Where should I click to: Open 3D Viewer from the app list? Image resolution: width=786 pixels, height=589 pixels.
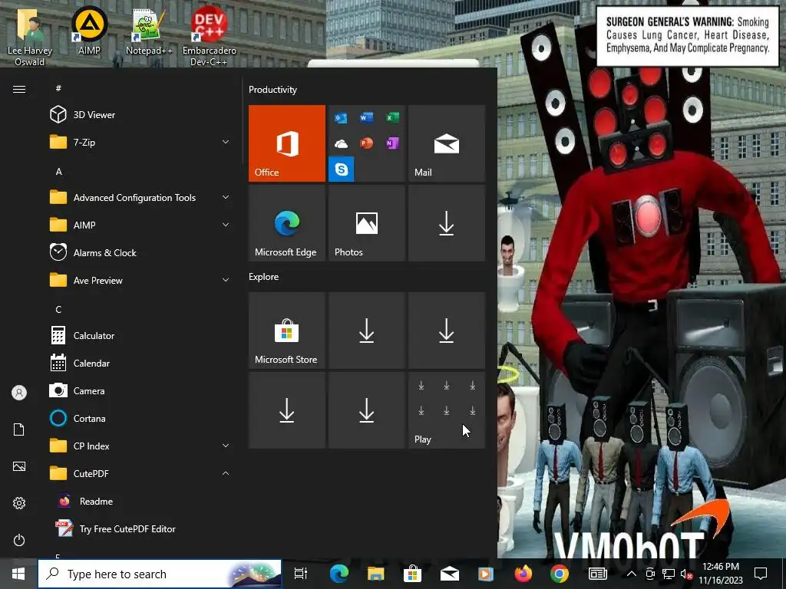[x=138, y=115]
